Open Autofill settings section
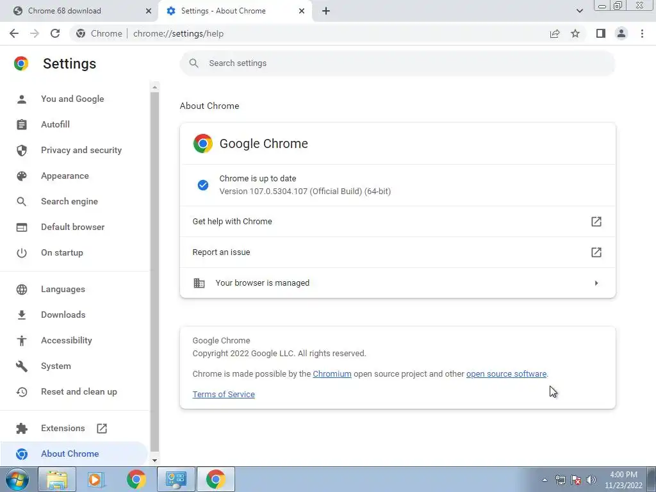The image size is (656, 492). click(x=55, y=124)
